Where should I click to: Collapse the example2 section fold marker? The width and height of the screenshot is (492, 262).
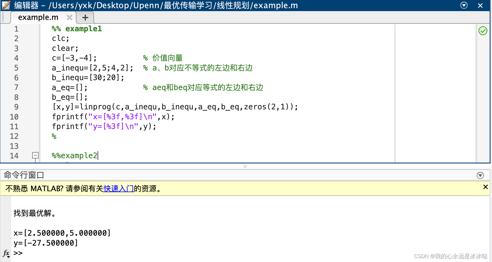(x=35, y=155)
